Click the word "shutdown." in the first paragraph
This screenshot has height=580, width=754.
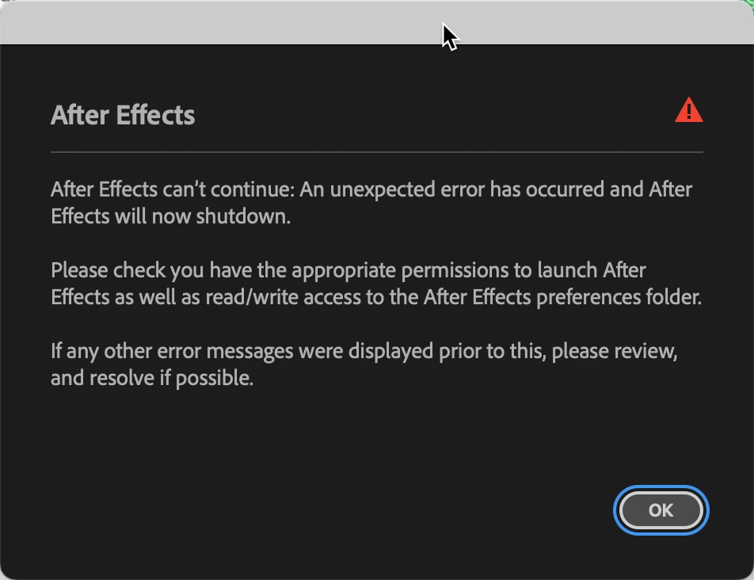click(x=243, y=216)
